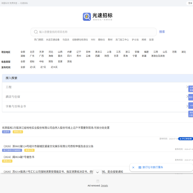This screenshot has width=193, height=193.
Task: Collapse the bottom ad banner with the down chevron
Action: coord(97,172)
